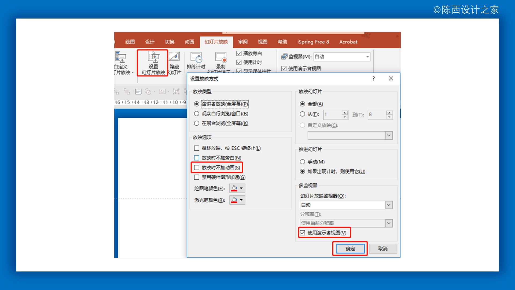This screenshot has height=290, width=515.
Task: Click the text box icon in quick toolbar
Action: (x=162, y=92)
